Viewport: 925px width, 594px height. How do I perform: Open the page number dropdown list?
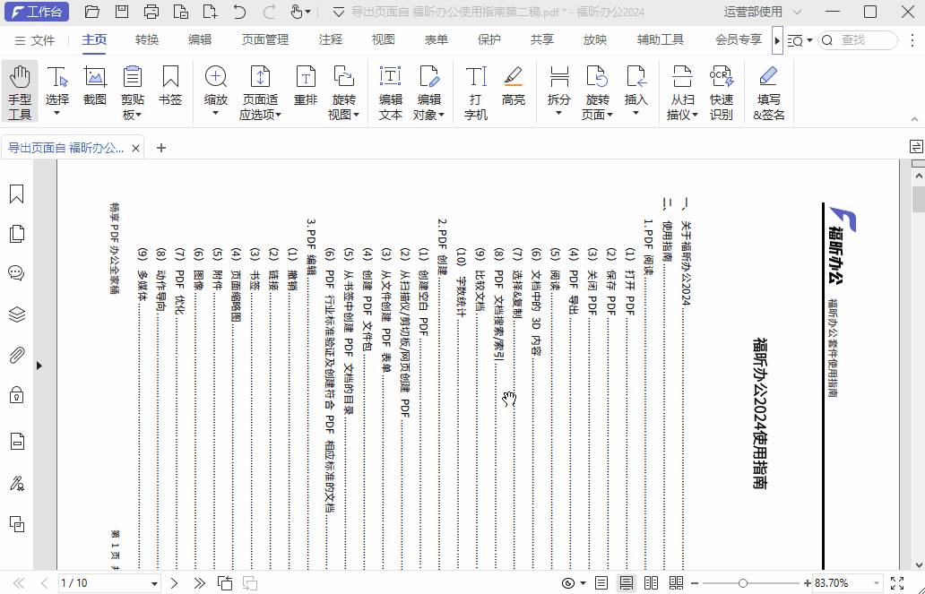[155, 583]
